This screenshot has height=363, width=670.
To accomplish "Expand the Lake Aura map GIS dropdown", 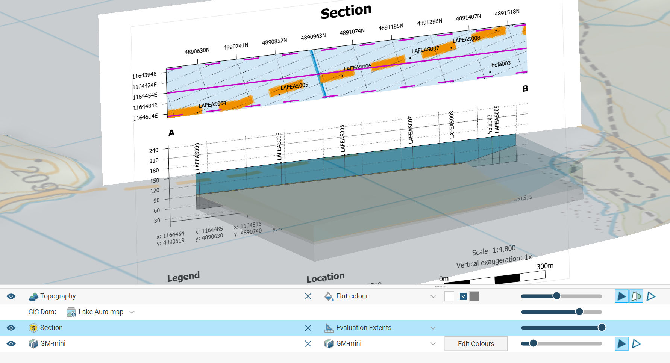I will point(132,312).
